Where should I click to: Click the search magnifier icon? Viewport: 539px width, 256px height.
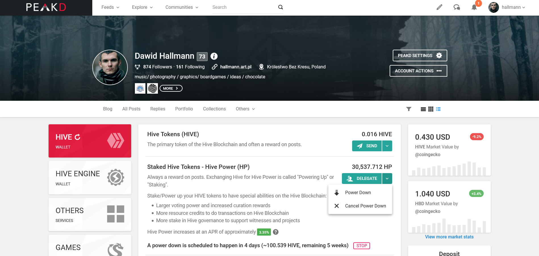[x=281, y=7]
